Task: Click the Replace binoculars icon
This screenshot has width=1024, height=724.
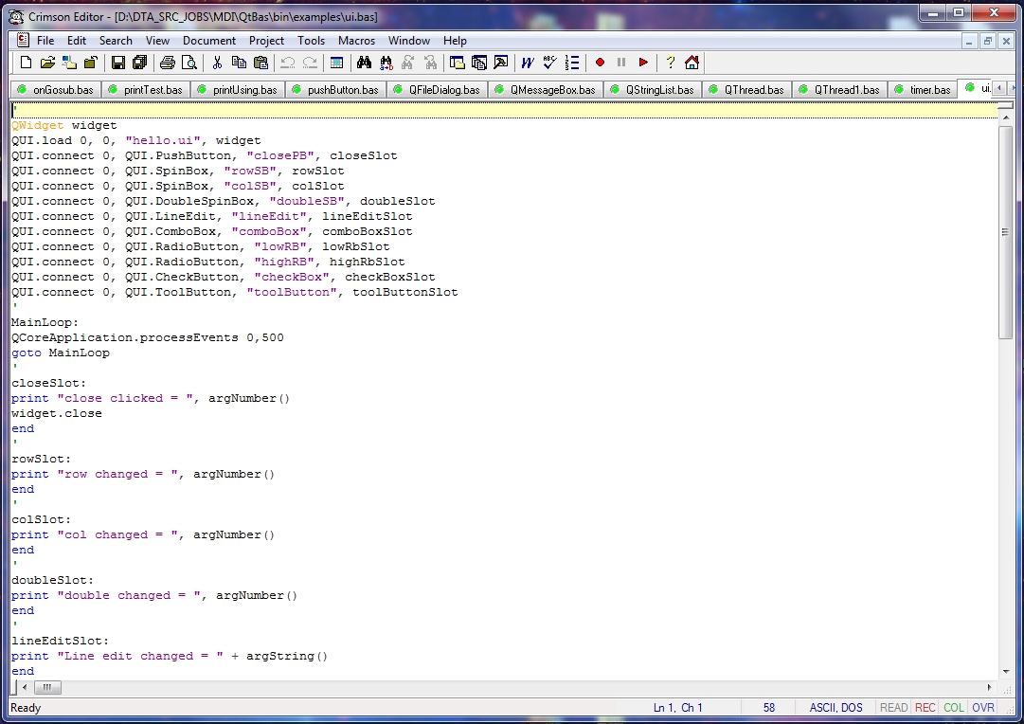Action: coord(386,63)
